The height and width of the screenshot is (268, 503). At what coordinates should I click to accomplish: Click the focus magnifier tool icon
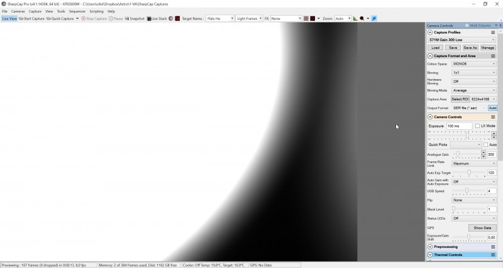[x=362, y=19]
